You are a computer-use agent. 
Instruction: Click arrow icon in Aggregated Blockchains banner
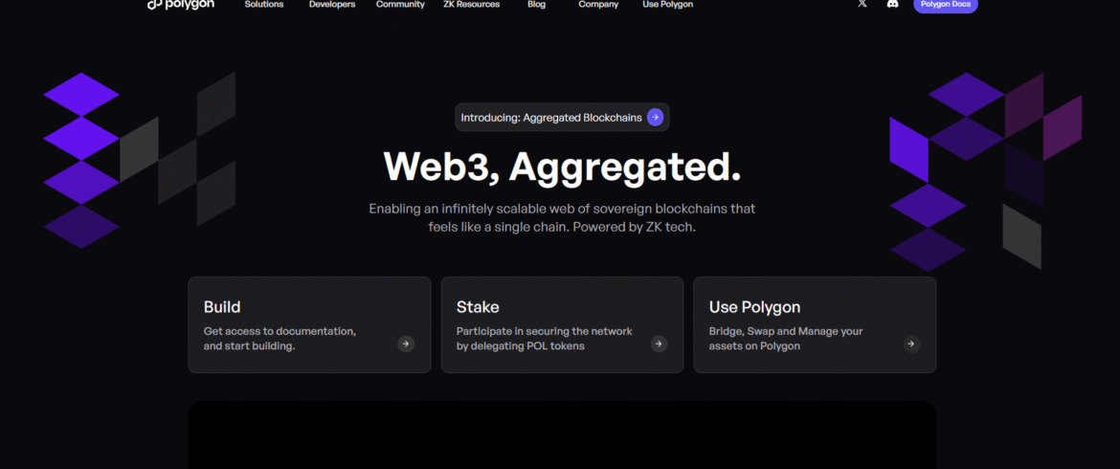(x=655, y=117)
